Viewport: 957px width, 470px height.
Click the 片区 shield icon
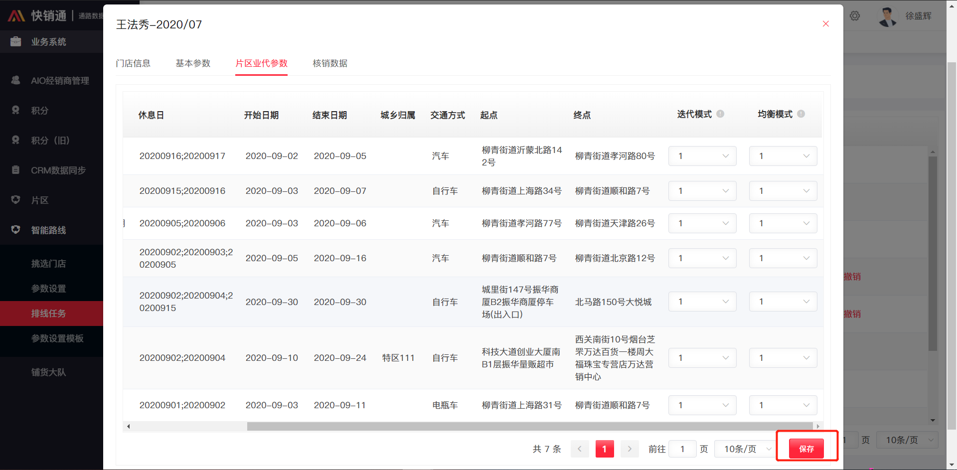(x=16, y=200)
